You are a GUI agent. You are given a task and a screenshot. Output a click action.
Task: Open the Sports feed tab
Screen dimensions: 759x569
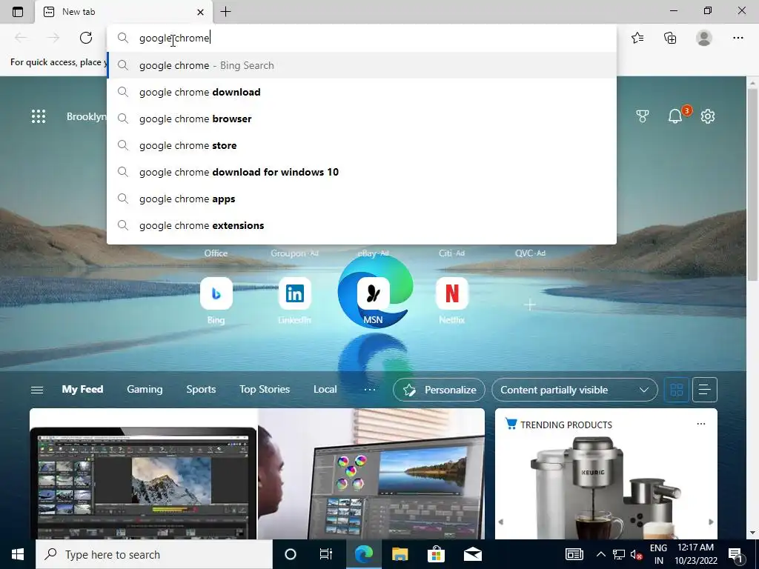[201, 389]
